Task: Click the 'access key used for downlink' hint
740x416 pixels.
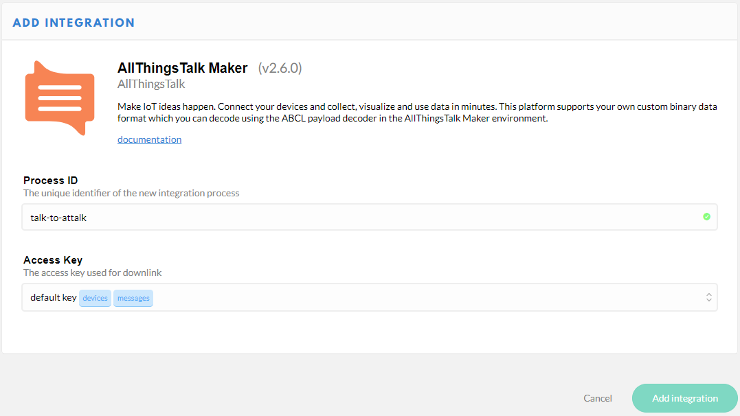Action: pos(93,273)
